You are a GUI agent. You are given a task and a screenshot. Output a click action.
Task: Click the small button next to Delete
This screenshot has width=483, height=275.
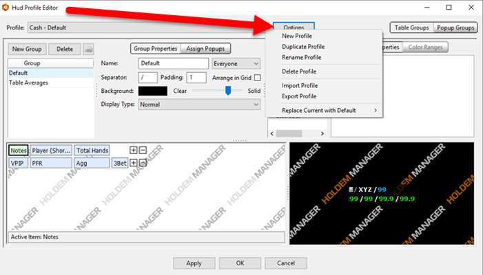[x=88, y=49]
